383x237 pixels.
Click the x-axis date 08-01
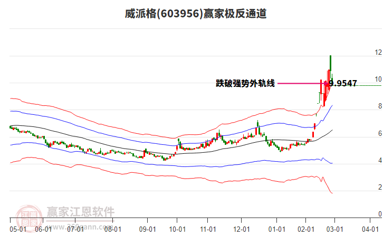point(112,229)
